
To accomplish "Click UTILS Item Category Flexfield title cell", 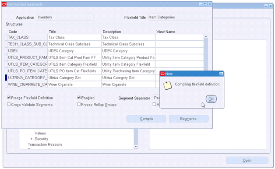I will [74, 64].
